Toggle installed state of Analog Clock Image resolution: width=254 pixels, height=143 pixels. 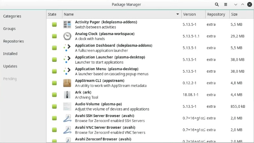click(x=54, y=36)
